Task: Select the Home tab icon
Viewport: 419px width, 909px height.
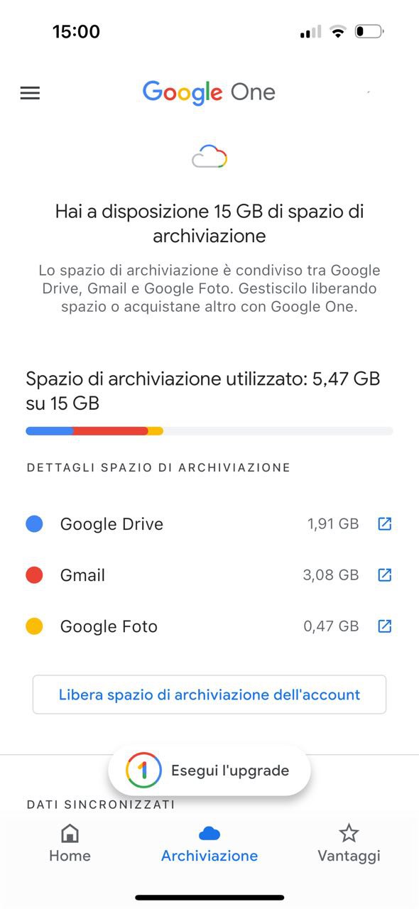Action: click(x=69, y=832)
